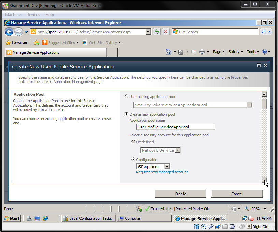Switch to Manage Service Applications tab
This screenshot has height=232, width=278.
pos(56,52)
